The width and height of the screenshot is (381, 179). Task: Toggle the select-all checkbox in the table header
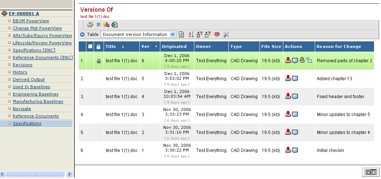[x=90, y=46]
